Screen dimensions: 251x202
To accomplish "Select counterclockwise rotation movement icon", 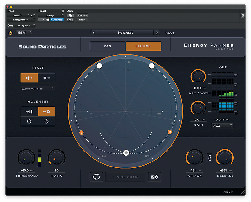I will coord(46,121).
